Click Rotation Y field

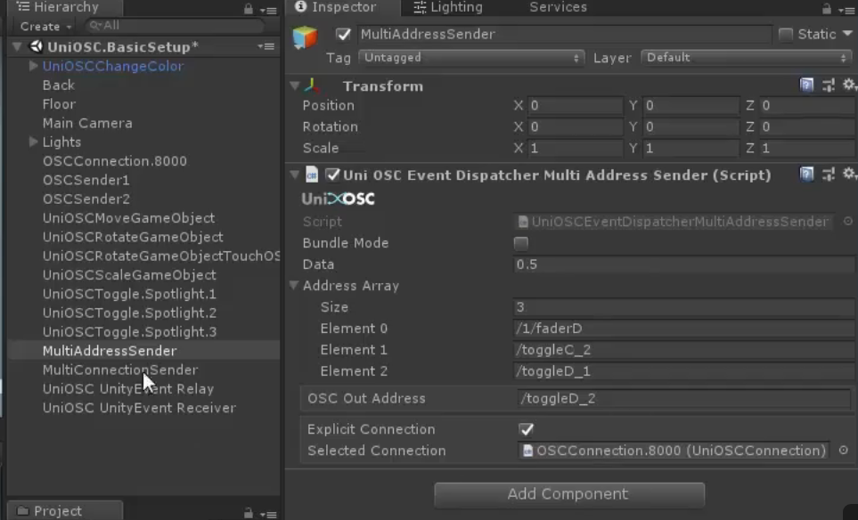691,126
